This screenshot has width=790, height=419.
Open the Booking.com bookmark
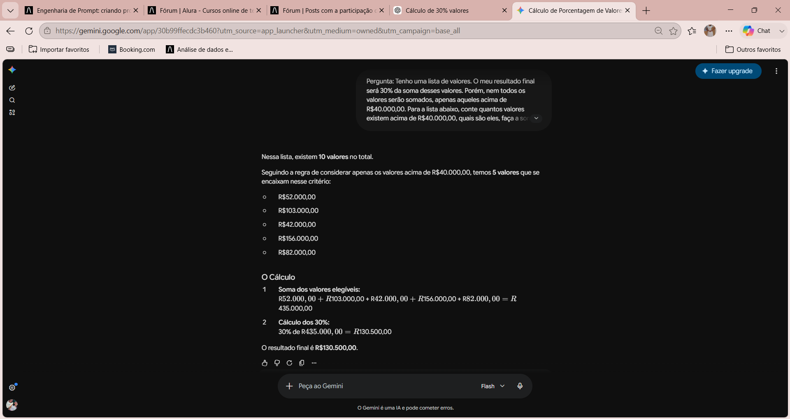(x=132, y=49)
